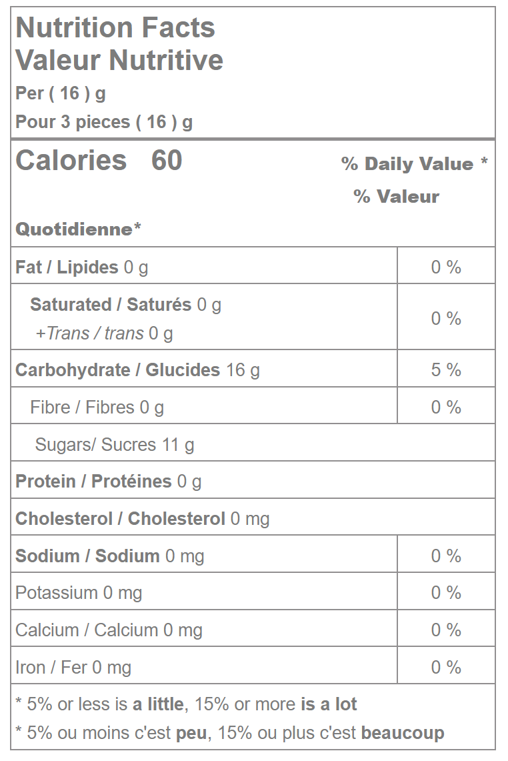508x761 pixels.
Task: Click the 5 % carbohydrate daily value
Action: click(446, 370)
